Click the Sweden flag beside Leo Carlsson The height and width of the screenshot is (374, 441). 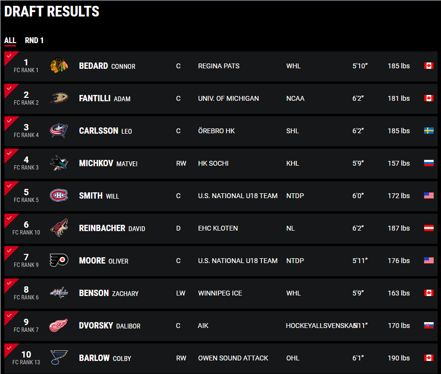[428, 131]
